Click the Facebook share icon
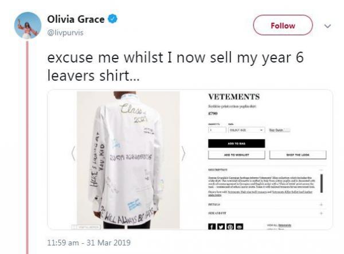The image size is (344, 254). [x=212, y=226]
